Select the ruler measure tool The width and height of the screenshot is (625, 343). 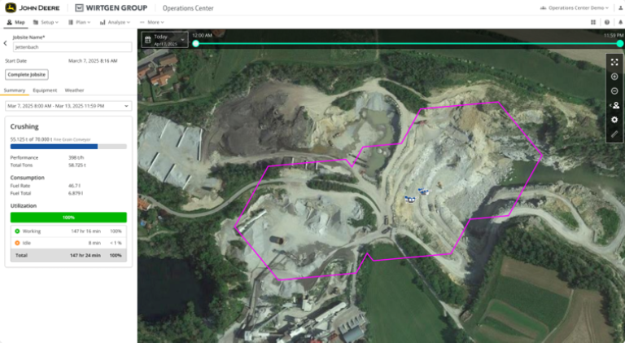(x=614, y=134)
